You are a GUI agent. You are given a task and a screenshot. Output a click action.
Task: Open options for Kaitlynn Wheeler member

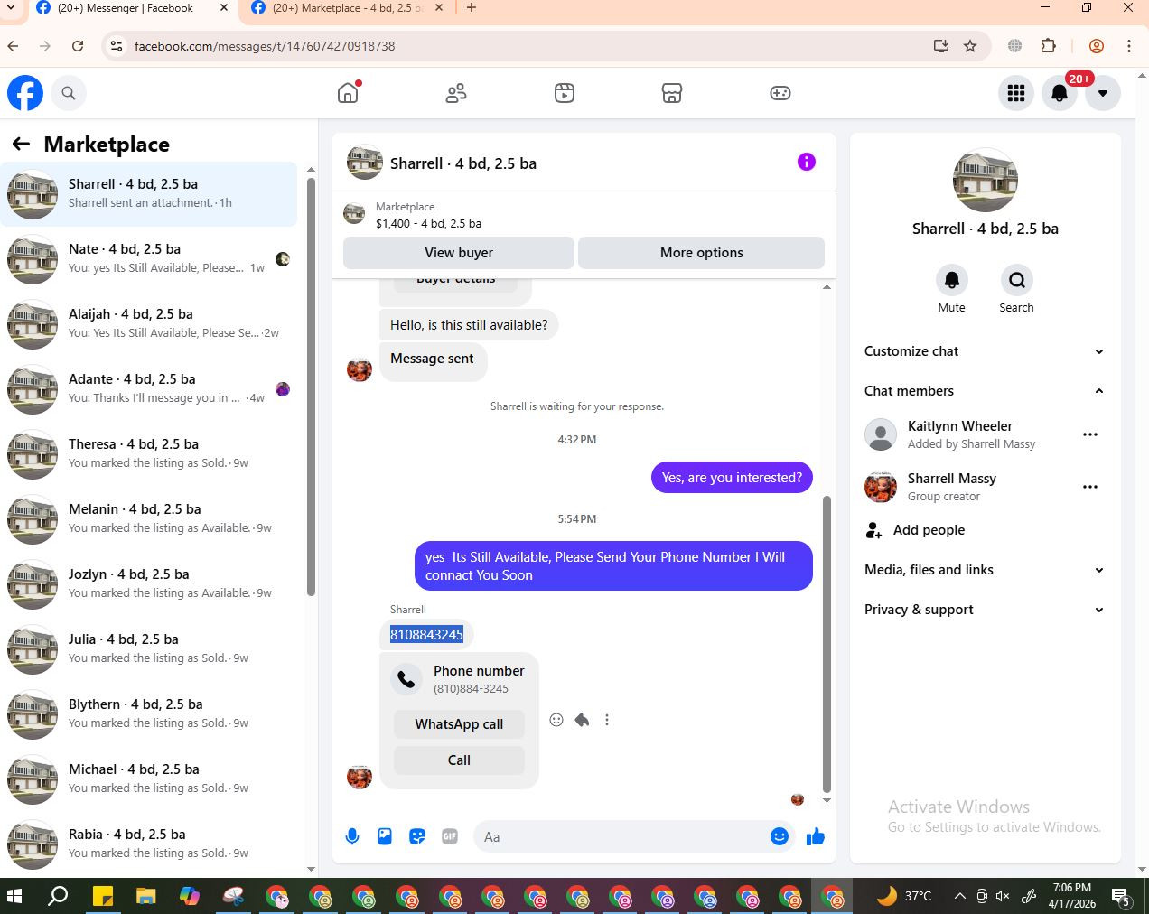pyautogui.click(x=1090, y=434)
